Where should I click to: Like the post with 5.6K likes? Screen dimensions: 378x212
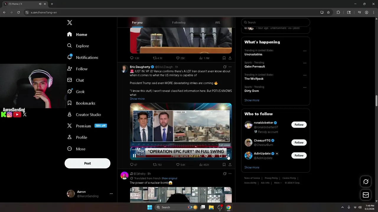pos(181,165)
